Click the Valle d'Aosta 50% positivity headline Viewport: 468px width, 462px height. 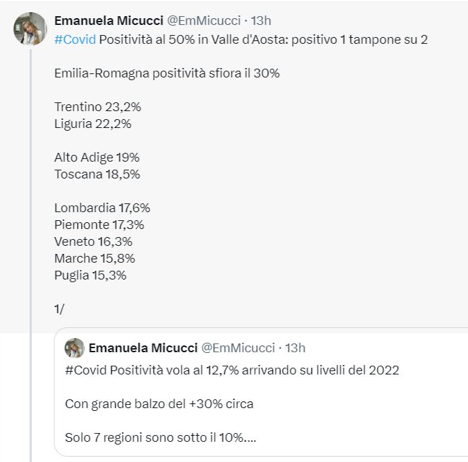(262, 39)
